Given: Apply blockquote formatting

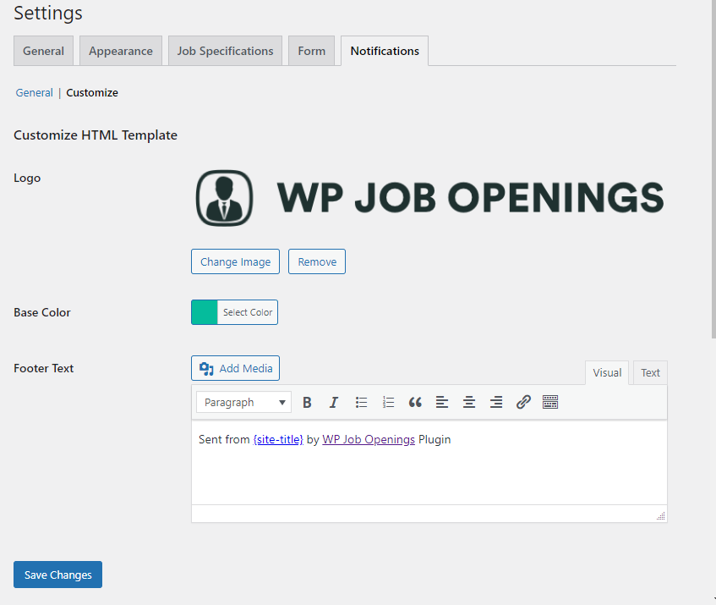Looking at the screenshot, I should (415, 402).
